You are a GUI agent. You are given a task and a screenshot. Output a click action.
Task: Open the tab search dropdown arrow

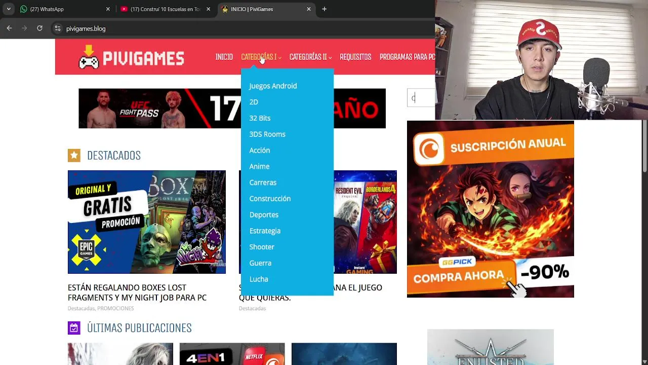point(9,9)
